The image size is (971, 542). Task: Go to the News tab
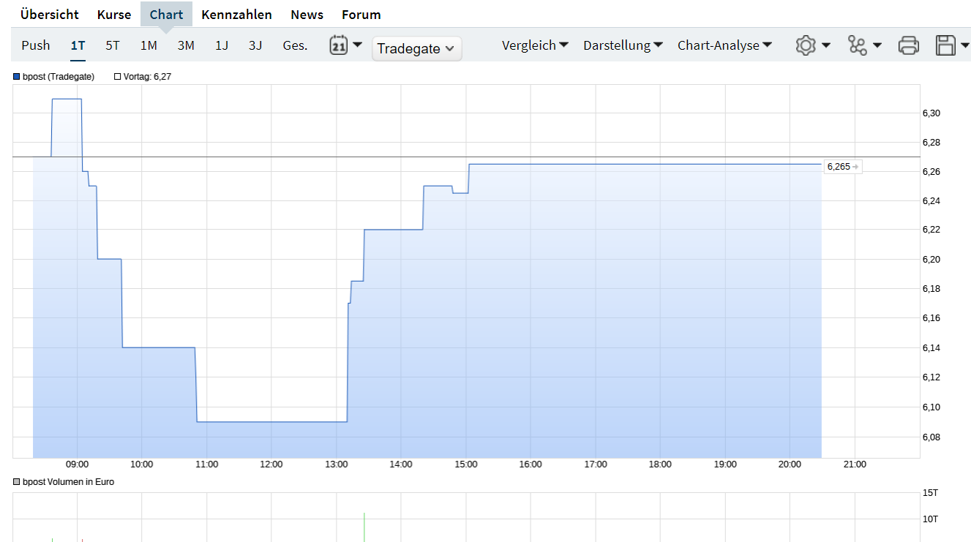click(307, 15)
